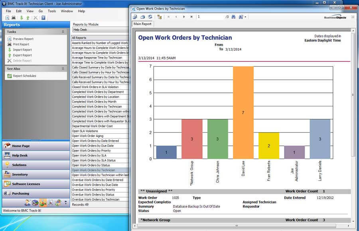
Task: Open Purchasing module in navigation pane
Action: 36,194
